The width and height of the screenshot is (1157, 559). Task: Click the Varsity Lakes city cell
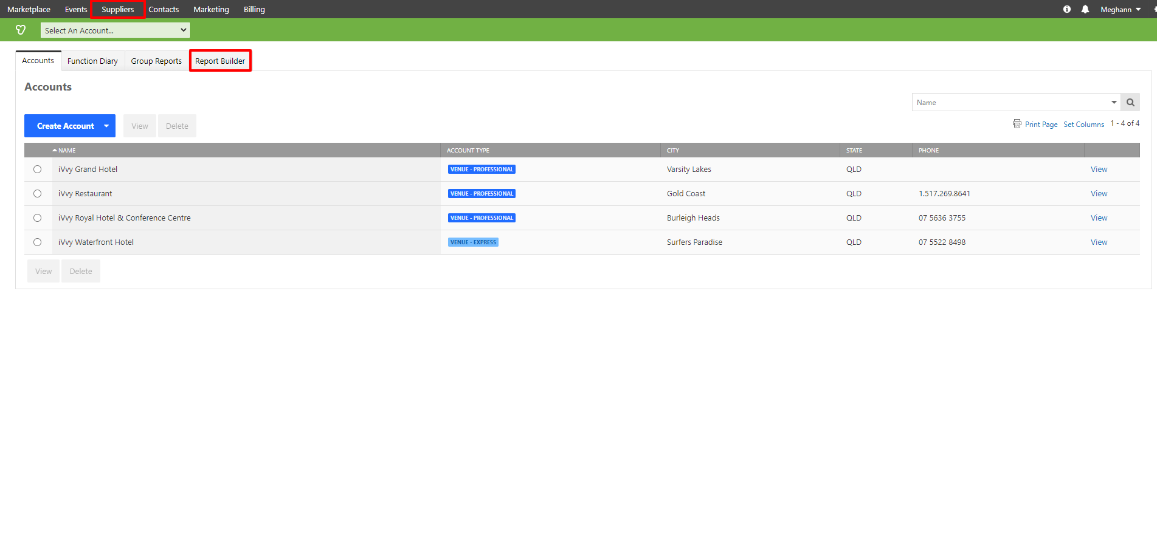coord(689,170)
